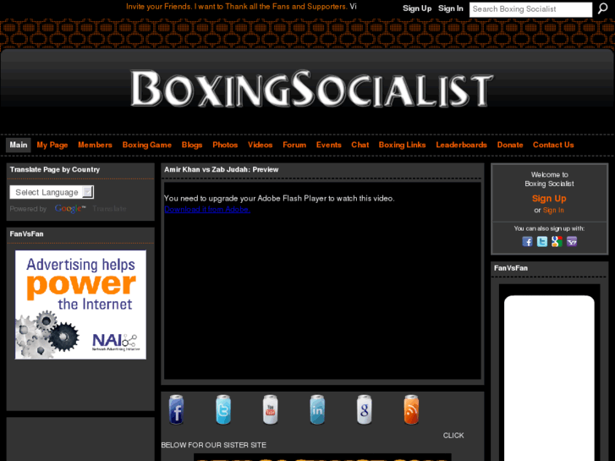615x461 pixels.
Task: Sign up with the small Google icon
Action: pyautogui.click(x=557, y=241)
